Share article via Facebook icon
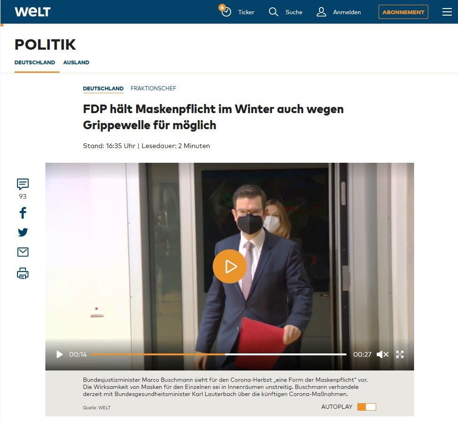 click(x=23, y=213)
